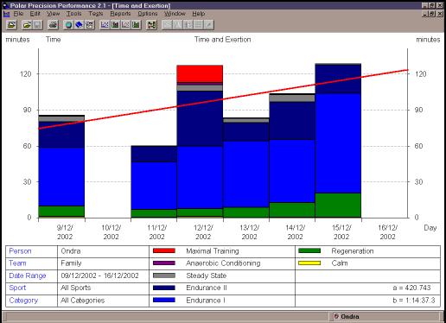Click the red Maximal Training legend swatch

(164, 250)
